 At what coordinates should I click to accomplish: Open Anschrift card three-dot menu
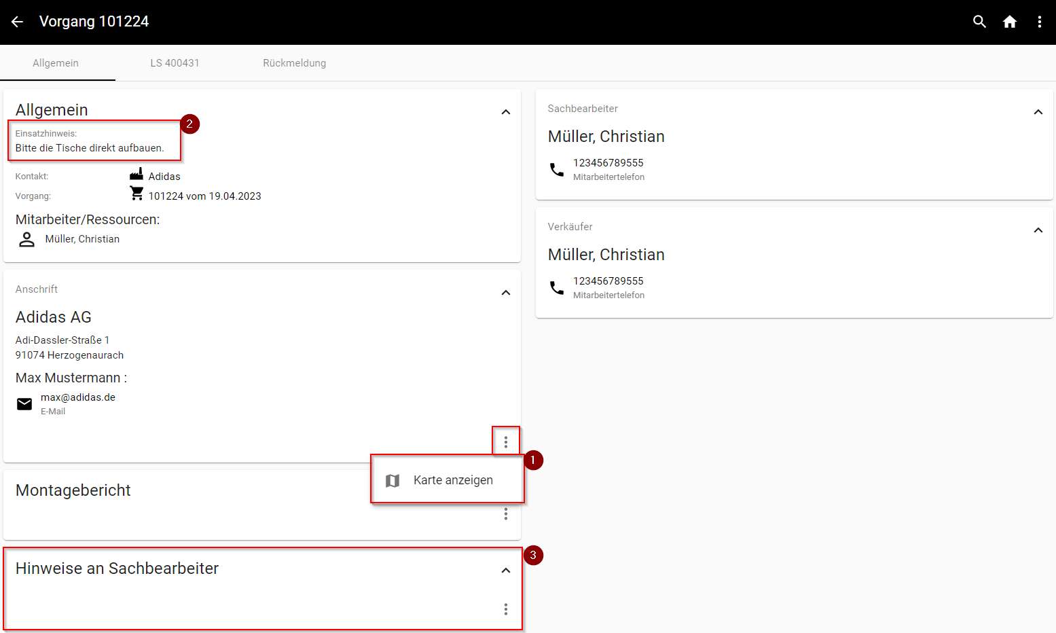coord(506,442)
